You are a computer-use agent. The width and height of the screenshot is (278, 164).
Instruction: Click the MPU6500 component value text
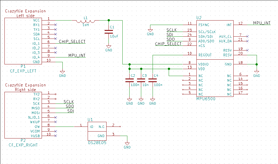point(206,99)
